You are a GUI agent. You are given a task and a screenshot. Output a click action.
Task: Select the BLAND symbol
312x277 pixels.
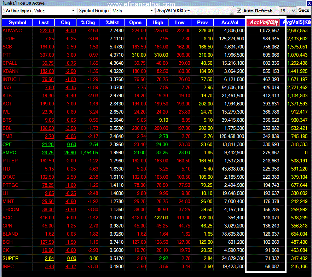pos(10,234)
